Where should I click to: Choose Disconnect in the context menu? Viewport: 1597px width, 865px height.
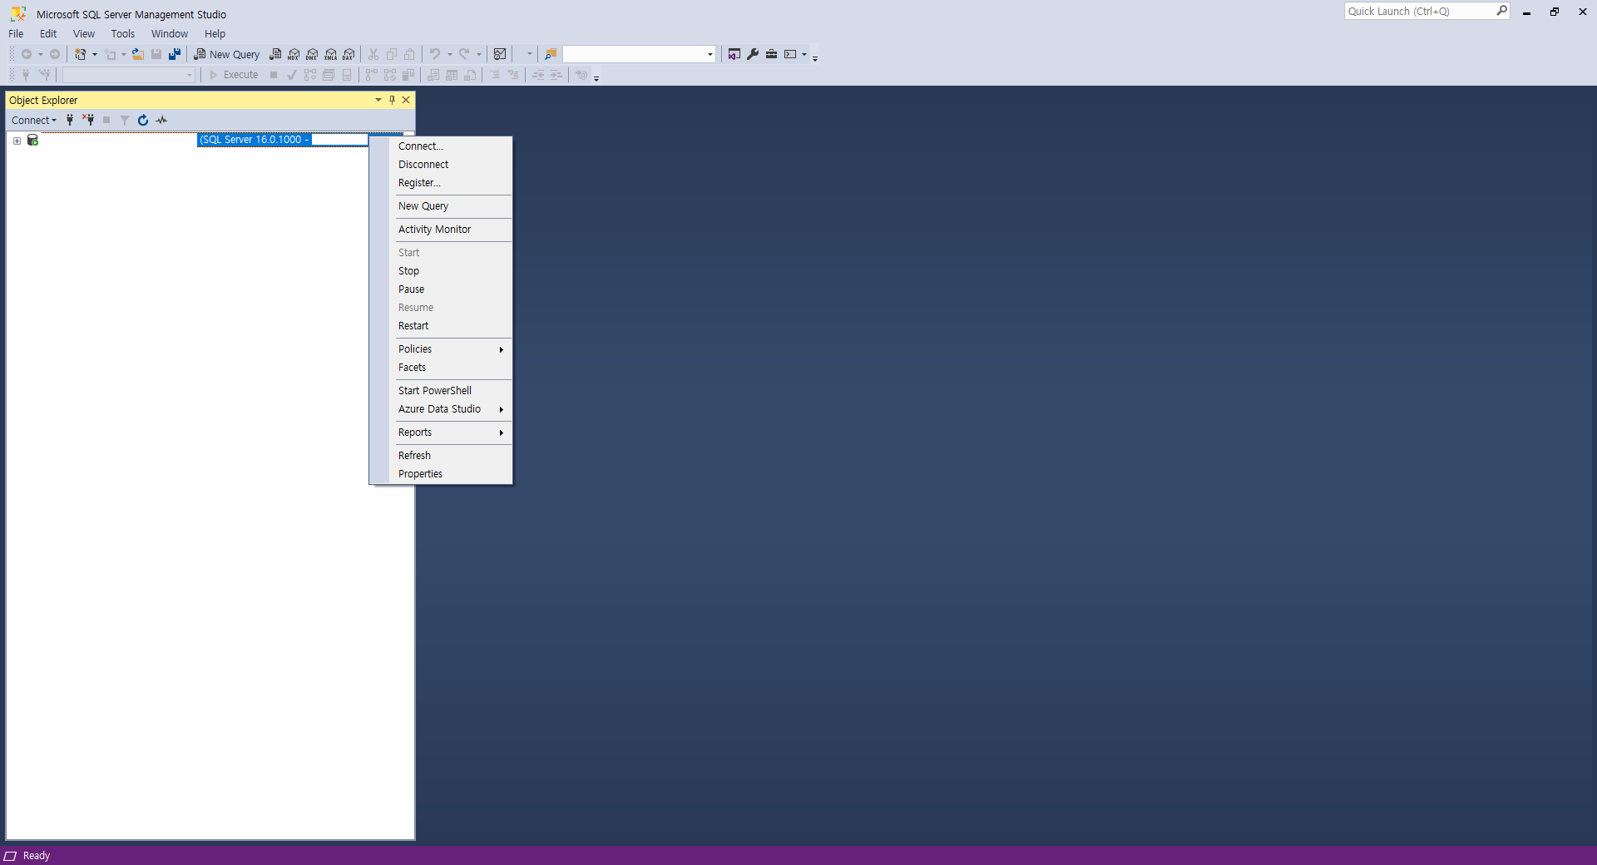[441, 165]
